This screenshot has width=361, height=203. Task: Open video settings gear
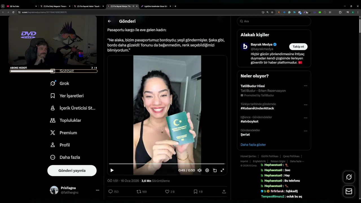[x=207, y=170]
